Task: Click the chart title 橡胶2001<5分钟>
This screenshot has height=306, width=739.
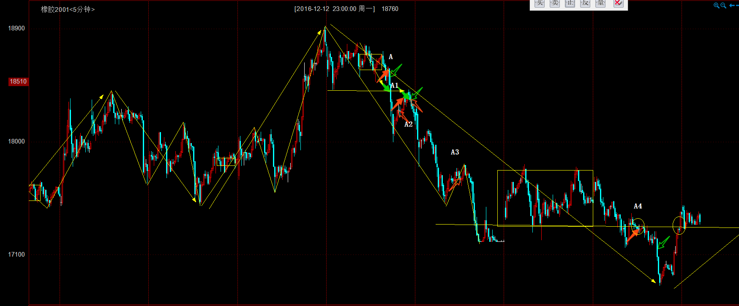Action: click(68, 9)
